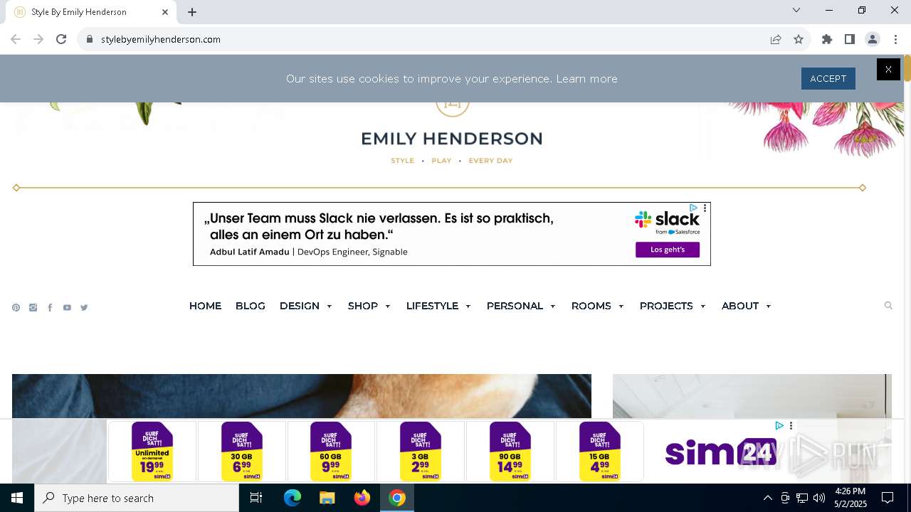Open the Chrome three-dot menu
The height and width of the screenshot is (512, 911).
tap(895, 39)
